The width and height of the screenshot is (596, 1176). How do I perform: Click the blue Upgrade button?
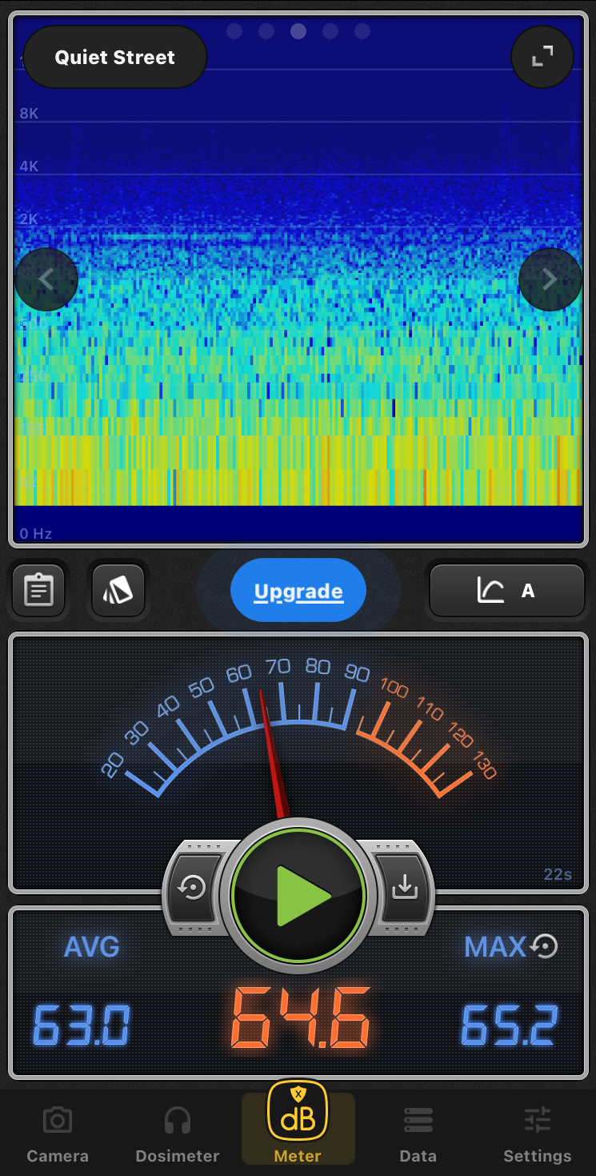pyautogui.click(x=298, y=592)
